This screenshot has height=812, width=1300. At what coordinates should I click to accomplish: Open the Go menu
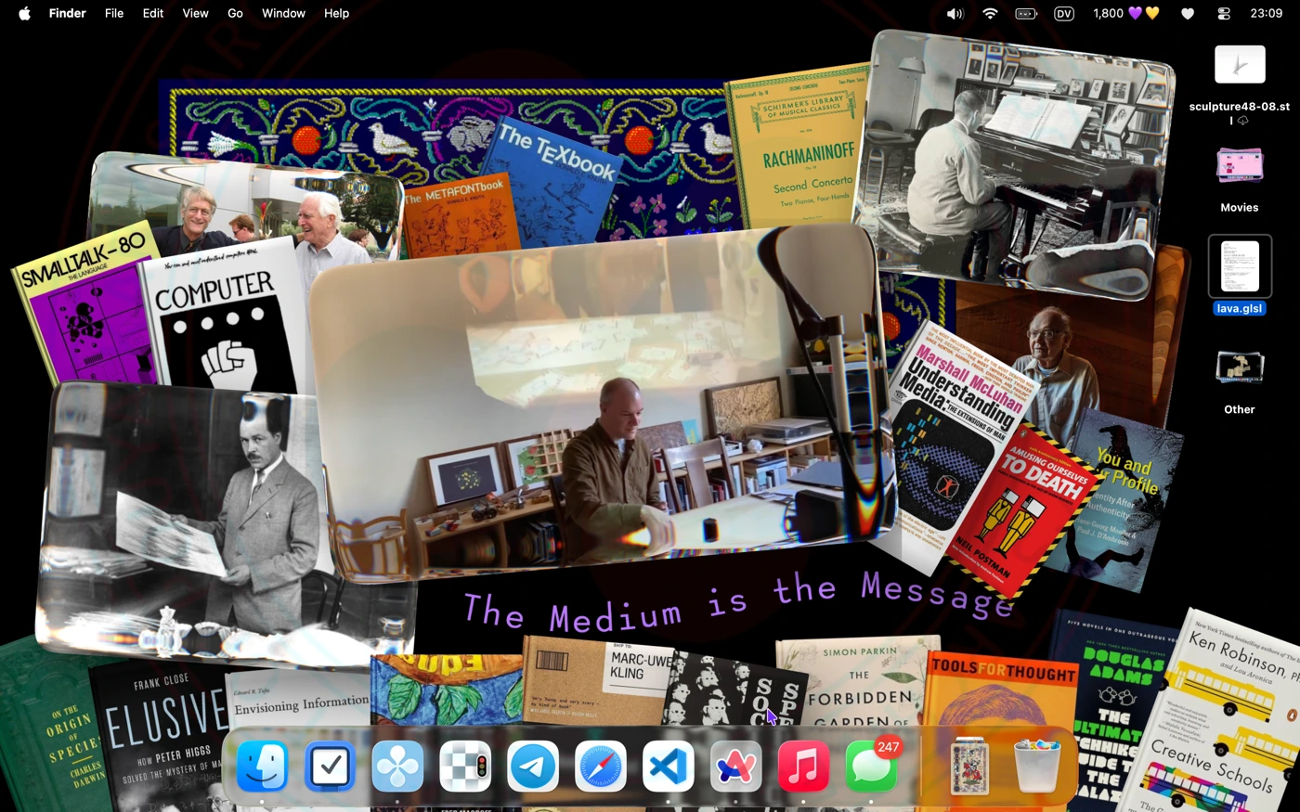click(x=235, y=13)
